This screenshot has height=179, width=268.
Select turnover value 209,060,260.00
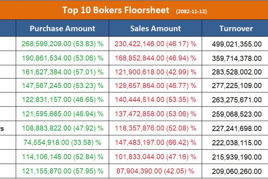tap(237, 171)
